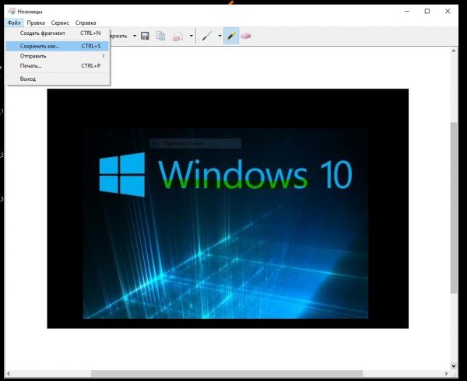Choose Выход to exit the app

click(58, 79)
